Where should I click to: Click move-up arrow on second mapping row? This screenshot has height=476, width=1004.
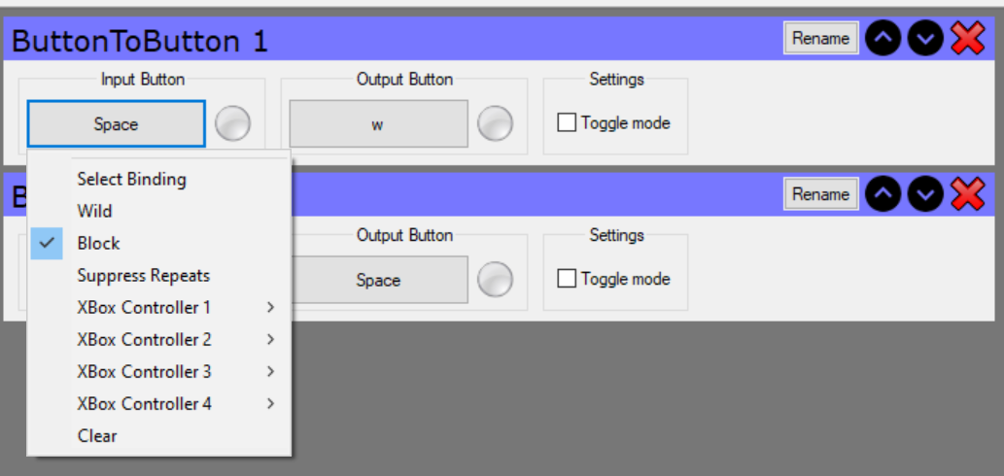[883, 194]
